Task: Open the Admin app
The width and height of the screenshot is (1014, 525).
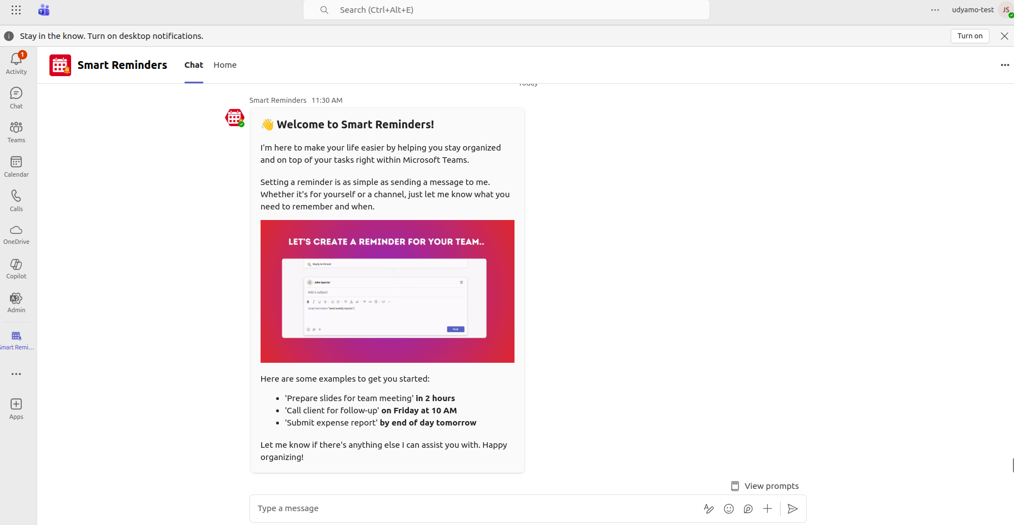Action: (16, 303)
